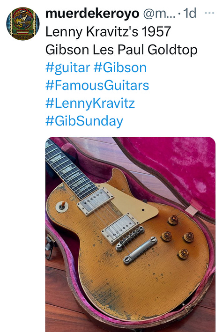The height and width of the screenshot is (332, 222).
Task: Open the #guitar hashtag
Action: pos(68,68)
